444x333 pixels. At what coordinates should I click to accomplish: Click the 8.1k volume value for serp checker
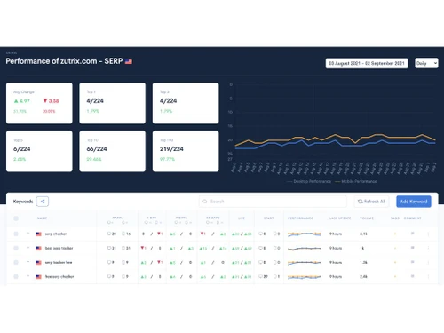[363, 234]
